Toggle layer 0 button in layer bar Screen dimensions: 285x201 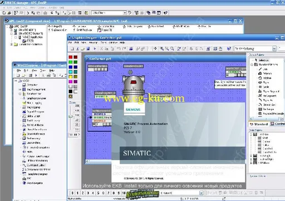(72, 193)
